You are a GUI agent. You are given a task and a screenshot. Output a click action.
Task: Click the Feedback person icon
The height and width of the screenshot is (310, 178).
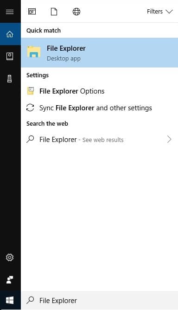(10, 280)
